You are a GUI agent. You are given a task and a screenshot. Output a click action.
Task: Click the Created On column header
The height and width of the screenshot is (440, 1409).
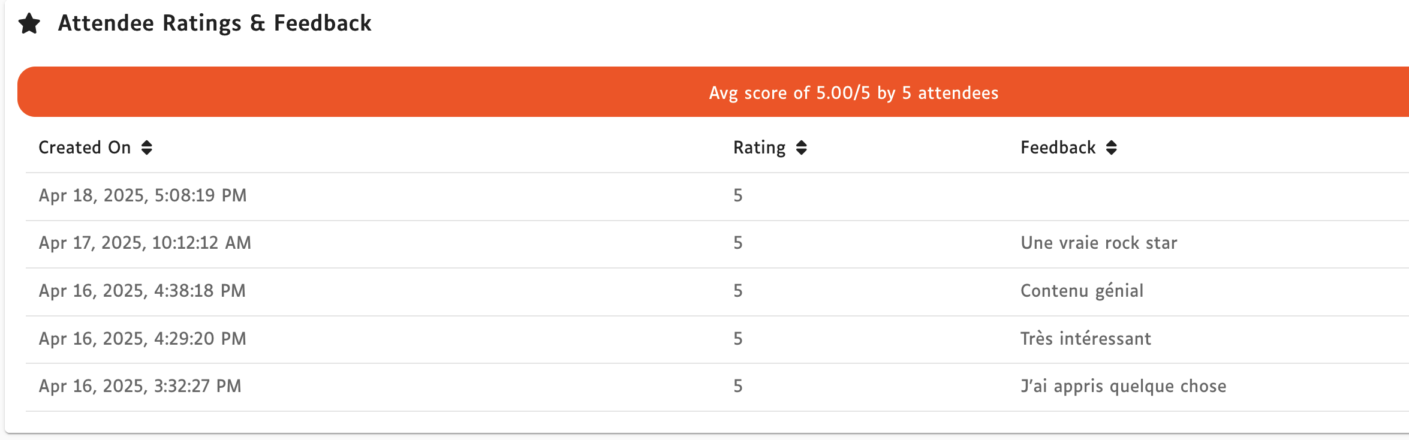(x=85, y=147)
